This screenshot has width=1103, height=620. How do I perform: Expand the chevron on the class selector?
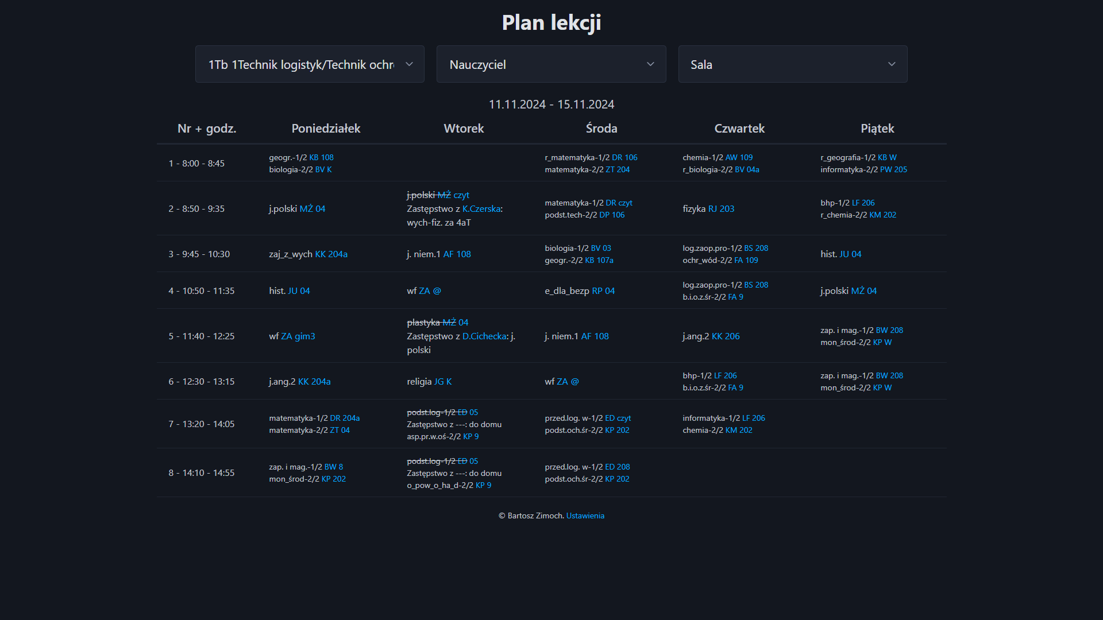[x=409, y=64]
